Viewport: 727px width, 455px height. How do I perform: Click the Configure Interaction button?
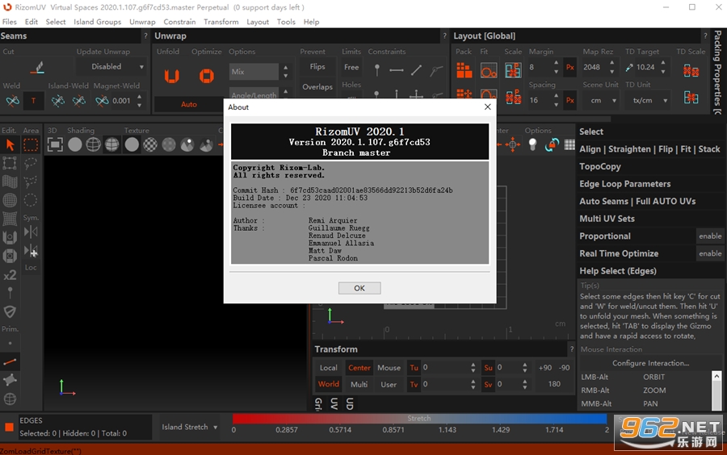[x=650, y=363]
